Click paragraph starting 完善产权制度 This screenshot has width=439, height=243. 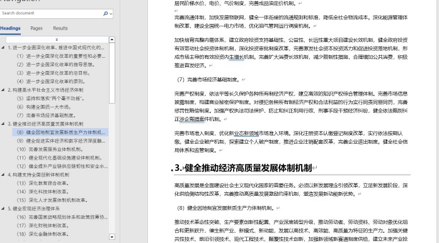(291, 106)
